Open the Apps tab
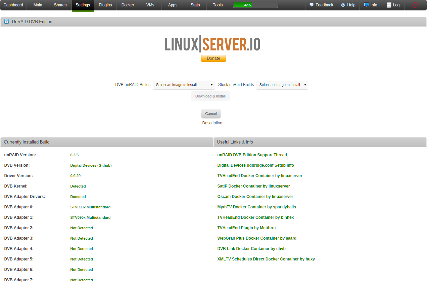 pyautogui.click(x=173, y=5)
